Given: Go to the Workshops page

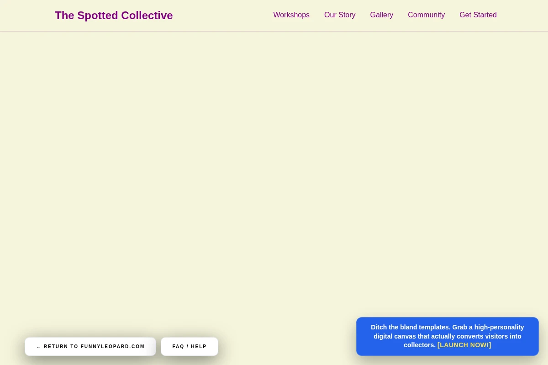Looking at the screenshot, I should tap(291, 15).
